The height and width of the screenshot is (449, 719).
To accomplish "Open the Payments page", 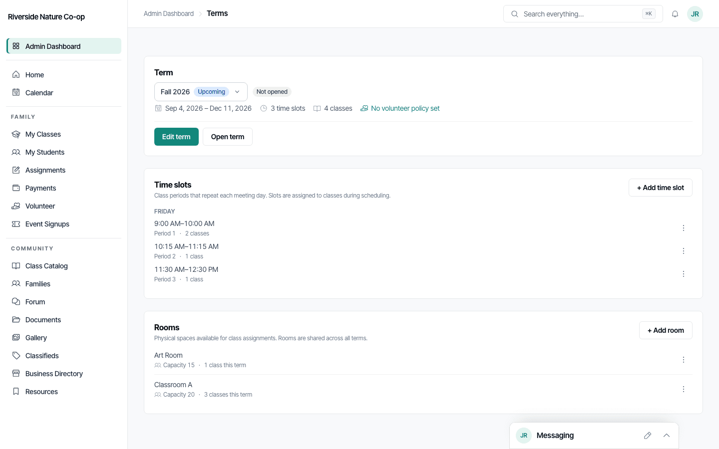I will click(x=64, y=188).
